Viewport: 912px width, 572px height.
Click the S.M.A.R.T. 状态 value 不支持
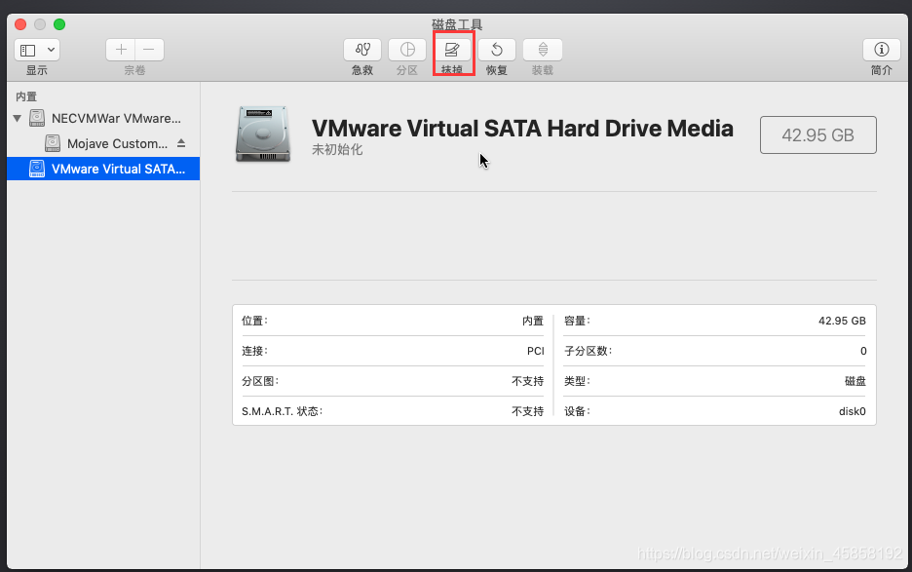point(527,411)
